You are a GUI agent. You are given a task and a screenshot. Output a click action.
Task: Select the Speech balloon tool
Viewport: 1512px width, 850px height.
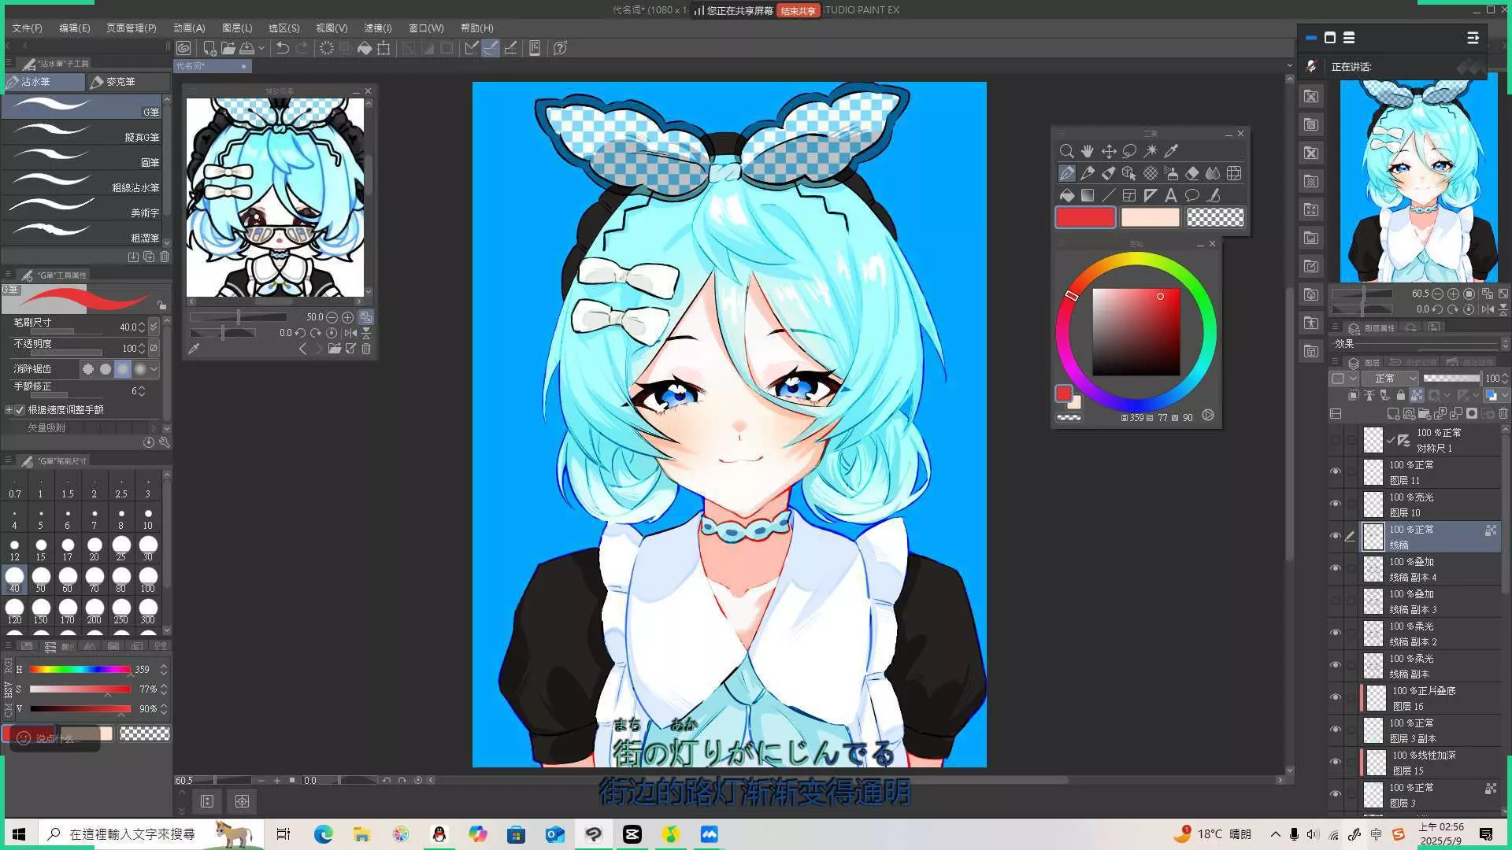tap(1192, 195)
